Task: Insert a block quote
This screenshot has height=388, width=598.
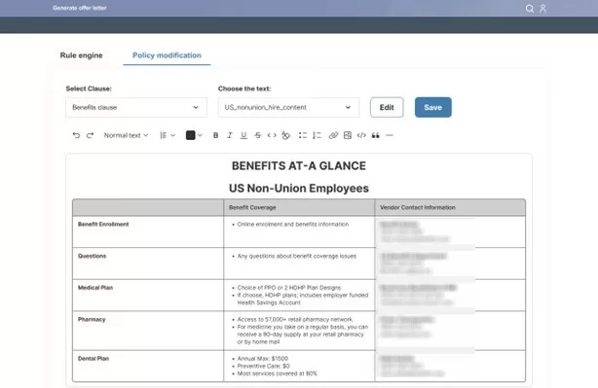Action: [375, 135]
